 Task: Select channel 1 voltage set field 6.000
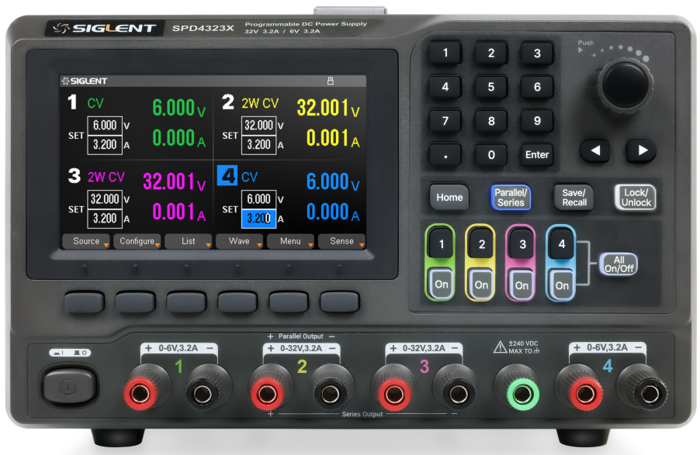pos(105,126)
